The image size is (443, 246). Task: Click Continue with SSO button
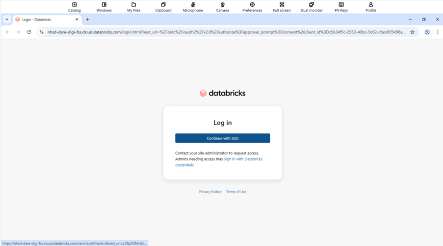coord(223,138)
